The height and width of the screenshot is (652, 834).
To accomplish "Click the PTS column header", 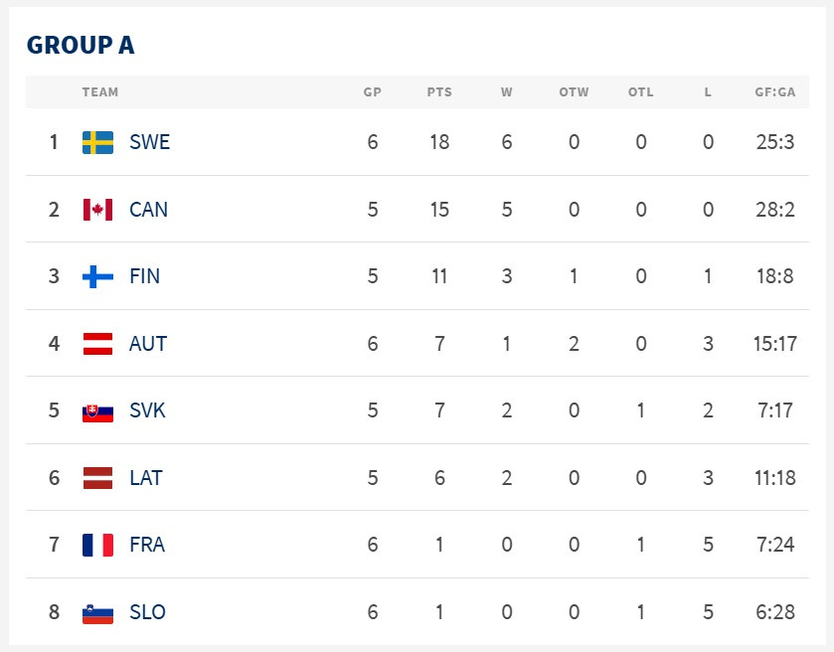I will 439,92.
